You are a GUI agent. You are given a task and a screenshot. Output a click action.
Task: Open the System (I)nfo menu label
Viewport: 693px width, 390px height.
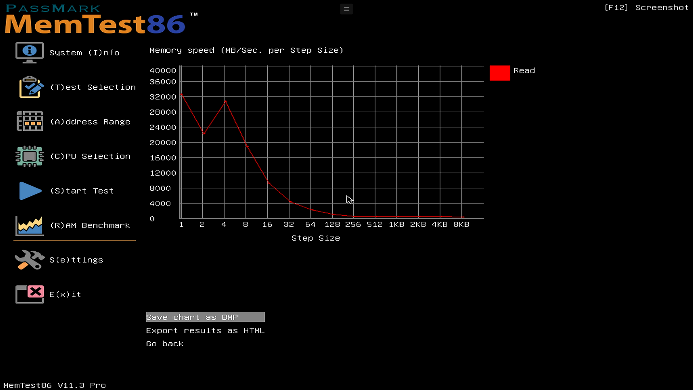click(84, 53)
